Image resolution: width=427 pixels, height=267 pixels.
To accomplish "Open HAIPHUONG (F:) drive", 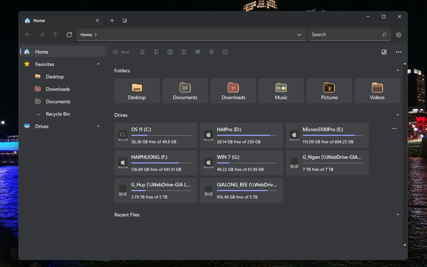I will point(156,163).
